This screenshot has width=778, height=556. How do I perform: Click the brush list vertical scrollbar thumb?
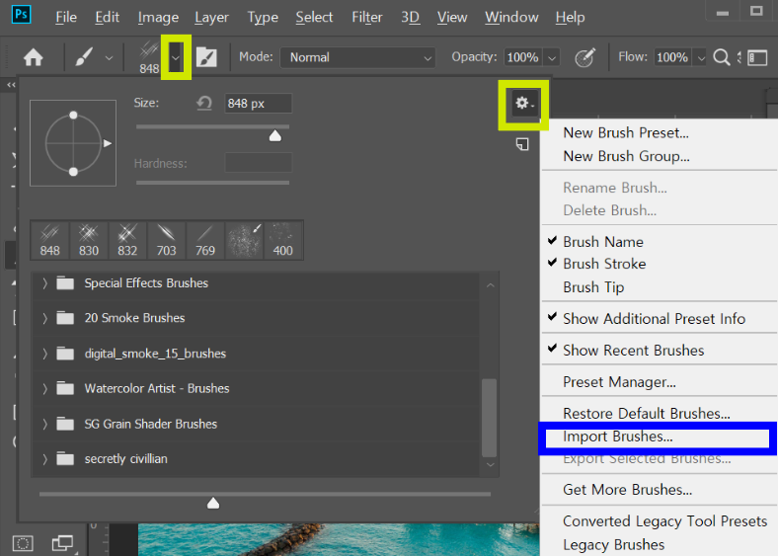(490, 418)
